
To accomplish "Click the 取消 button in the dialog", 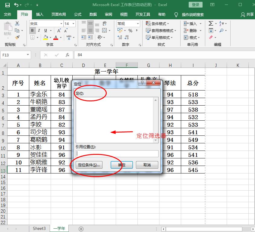I will coord(147,165).
